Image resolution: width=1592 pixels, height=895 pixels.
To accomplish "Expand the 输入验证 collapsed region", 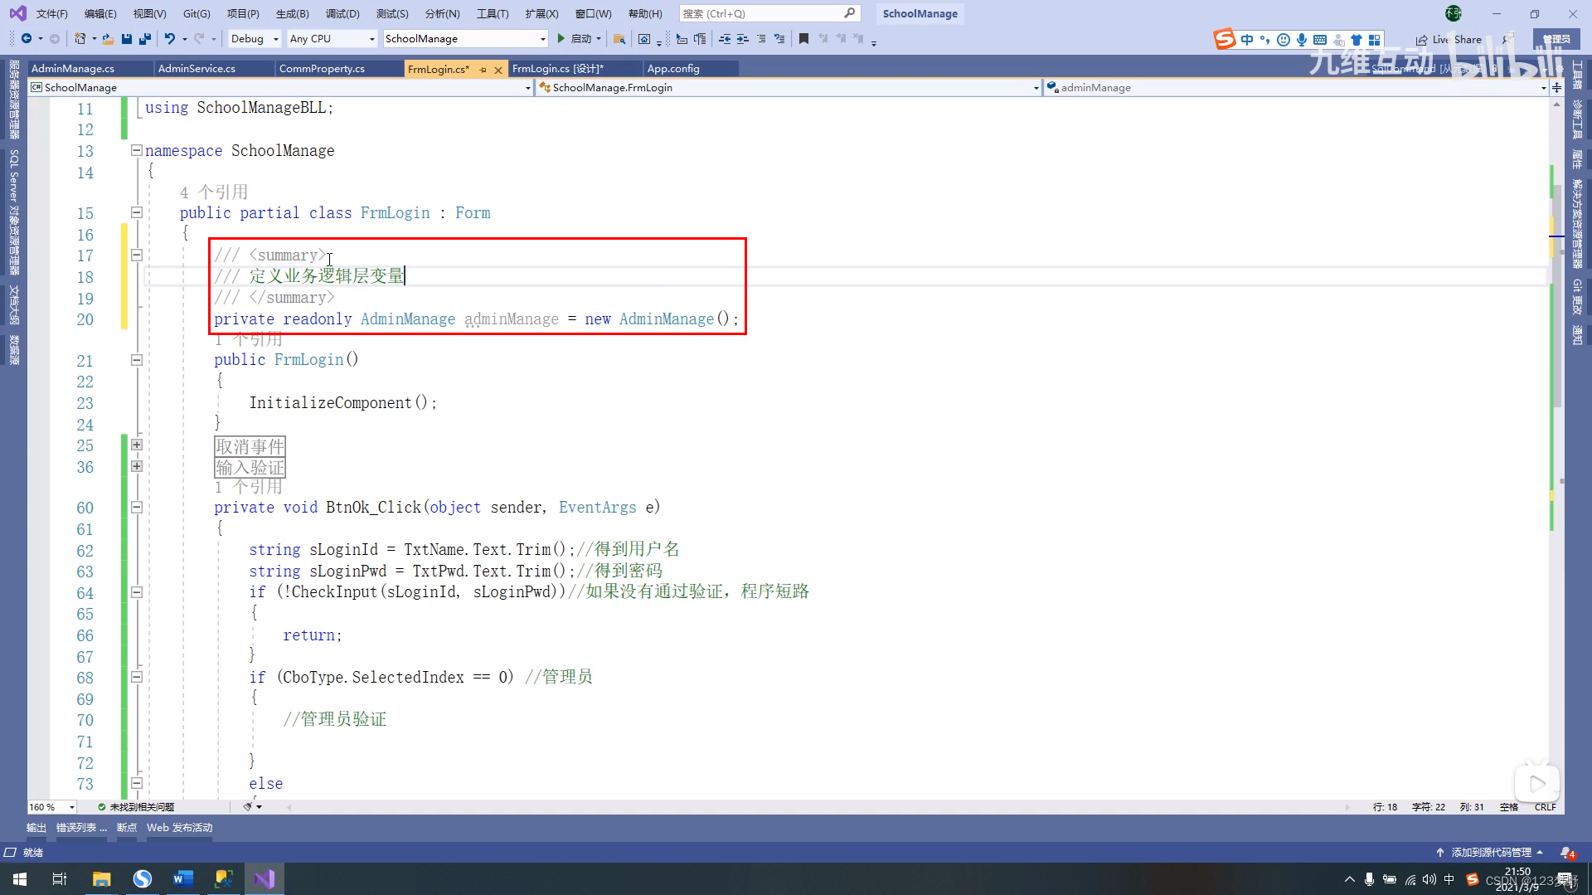I will coord(137,467).
